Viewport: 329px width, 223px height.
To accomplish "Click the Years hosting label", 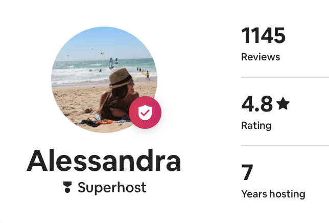I will [x=273, y=194].
